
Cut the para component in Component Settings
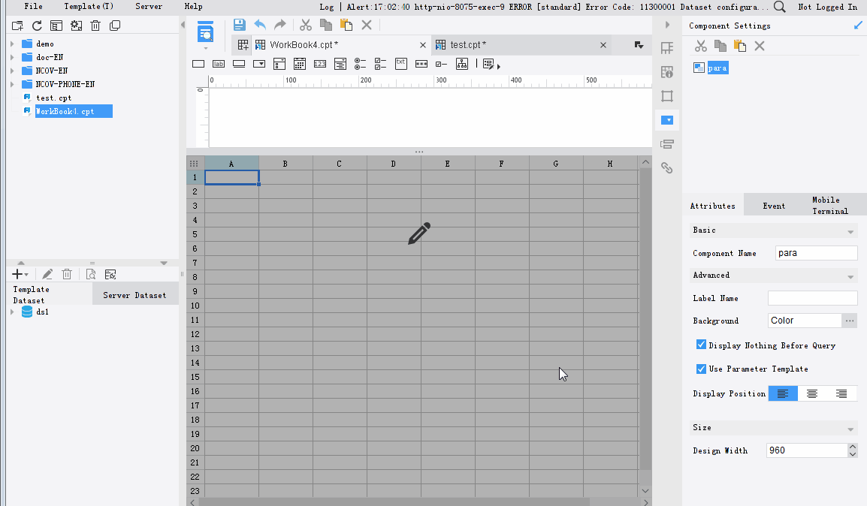[700, 45]
